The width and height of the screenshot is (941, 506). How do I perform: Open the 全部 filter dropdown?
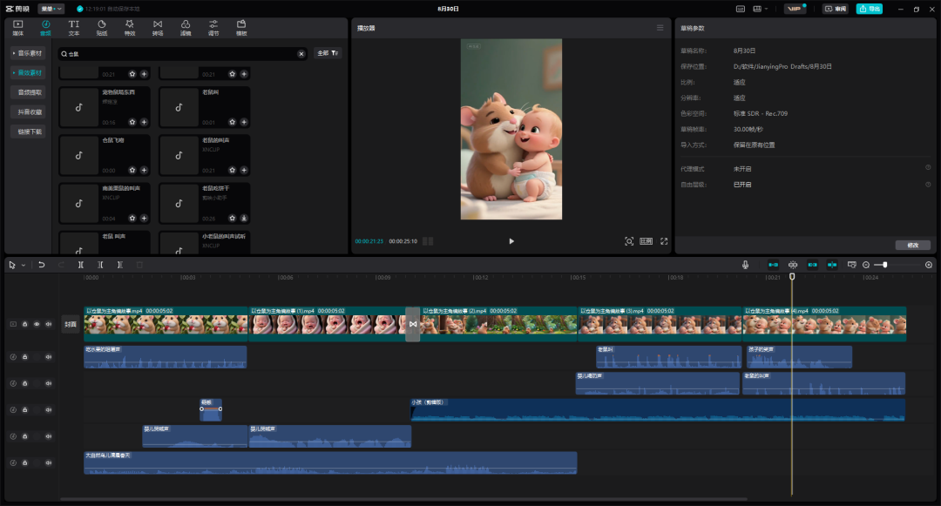[328, 53]
